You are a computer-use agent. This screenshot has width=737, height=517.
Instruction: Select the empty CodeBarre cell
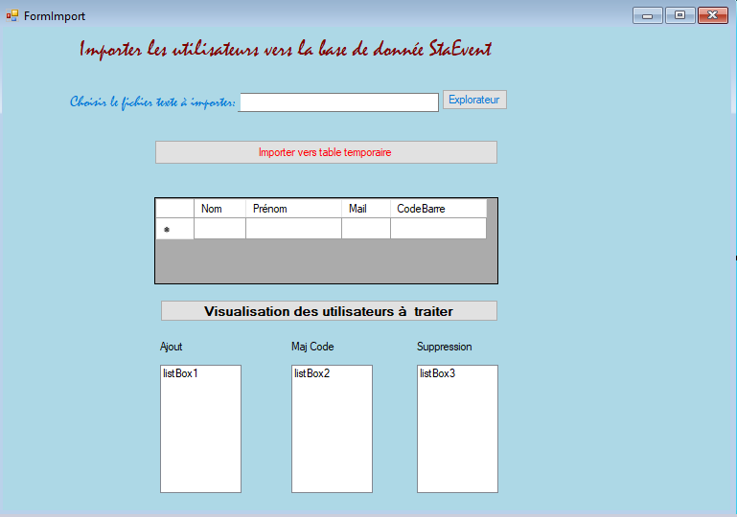point(438,229)
